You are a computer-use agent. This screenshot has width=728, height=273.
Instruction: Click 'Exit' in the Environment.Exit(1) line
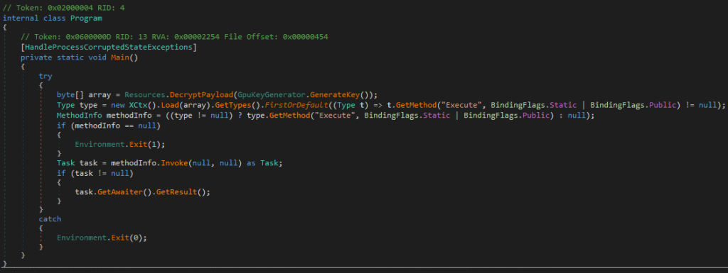(139, 144)
